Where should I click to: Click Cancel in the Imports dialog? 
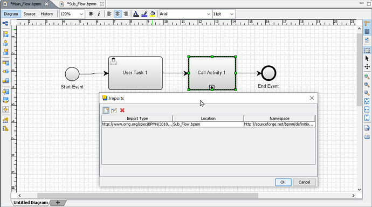click(304, 182)
